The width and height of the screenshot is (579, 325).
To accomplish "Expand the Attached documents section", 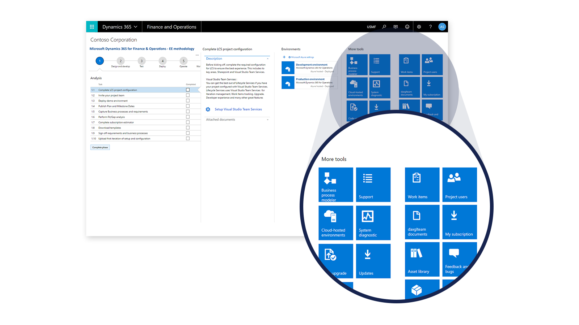I will [x=268, y=120].
